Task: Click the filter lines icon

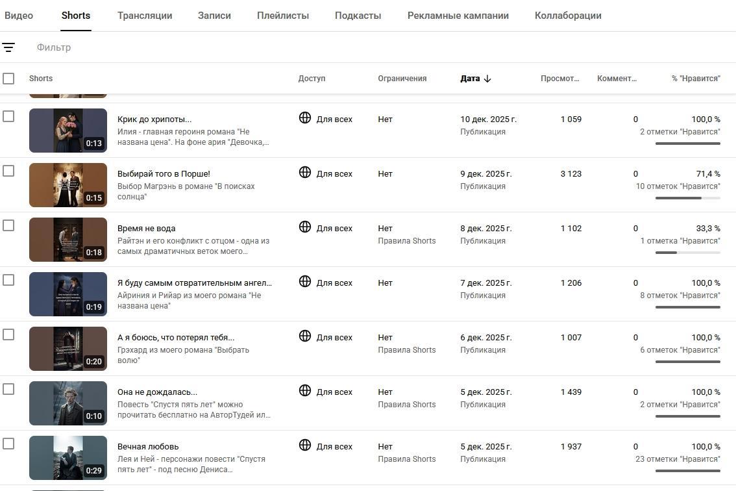Action: click(8, 47)
